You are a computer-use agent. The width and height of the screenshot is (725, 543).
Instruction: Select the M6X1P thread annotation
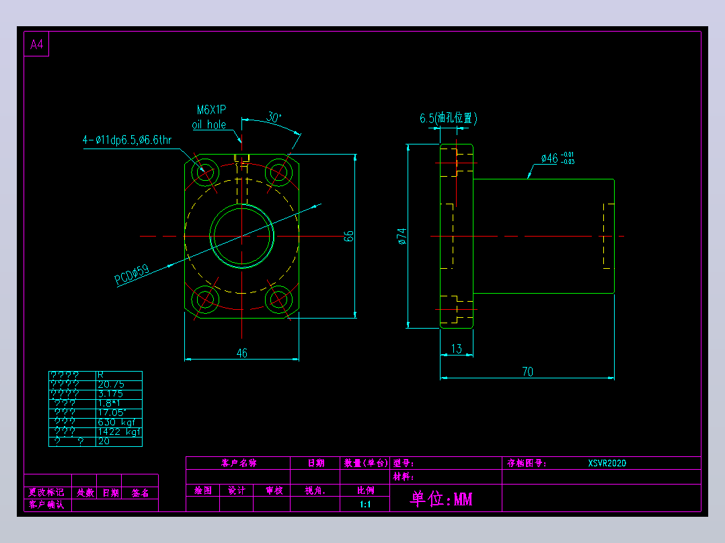(211, 110)
